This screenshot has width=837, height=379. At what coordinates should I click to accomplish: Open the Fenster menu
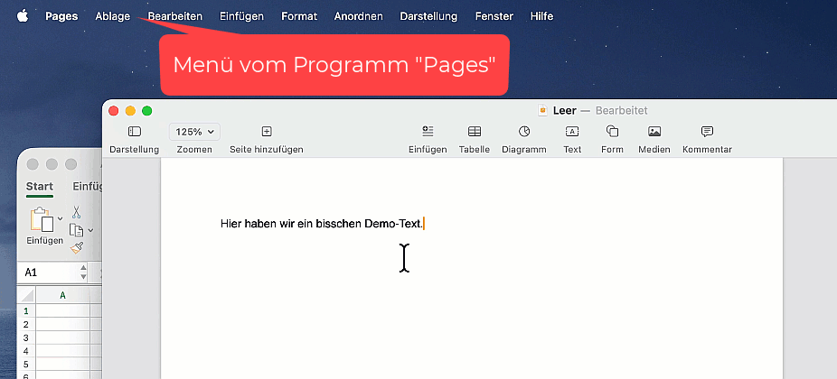point(494,16)
